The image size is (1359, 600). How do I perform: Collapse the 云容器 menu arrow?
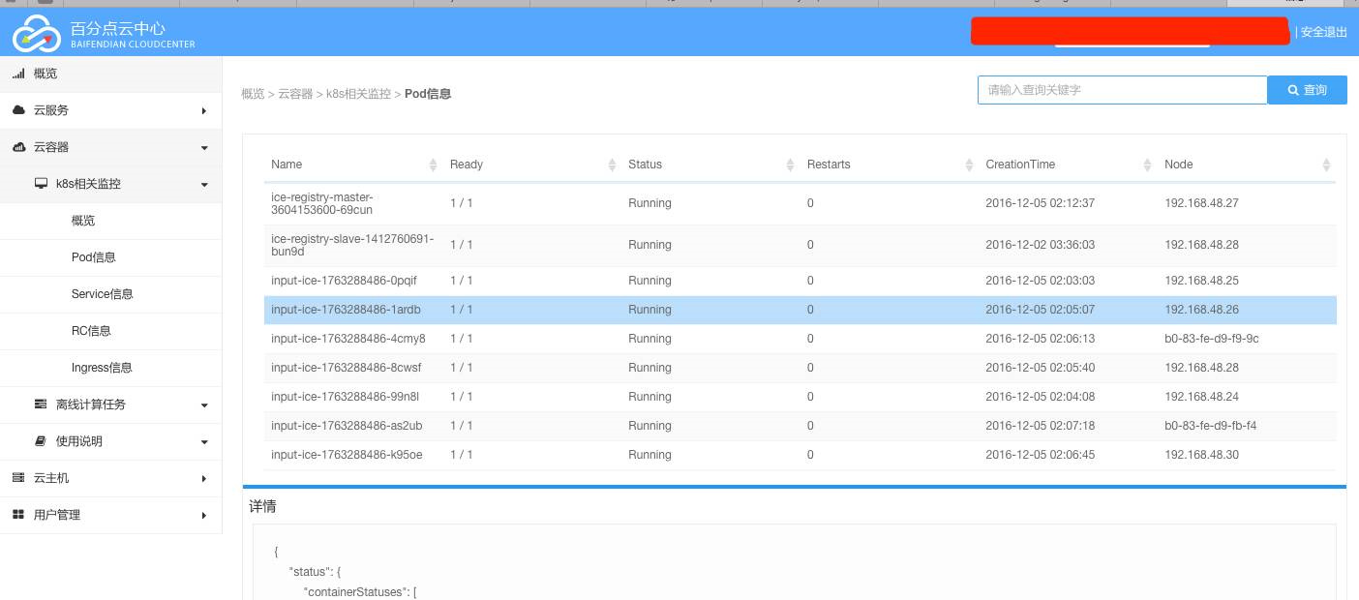(204, 148)
